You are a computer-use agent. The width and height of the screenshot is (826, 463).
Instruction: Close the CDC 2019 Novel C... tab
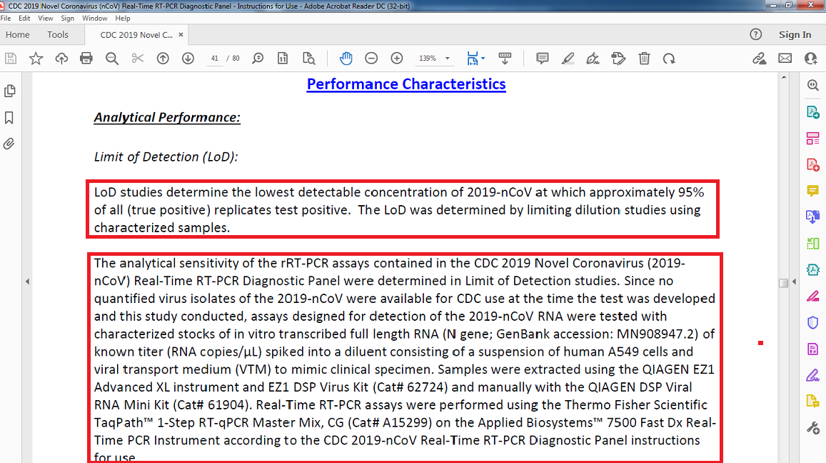point(181,35)
